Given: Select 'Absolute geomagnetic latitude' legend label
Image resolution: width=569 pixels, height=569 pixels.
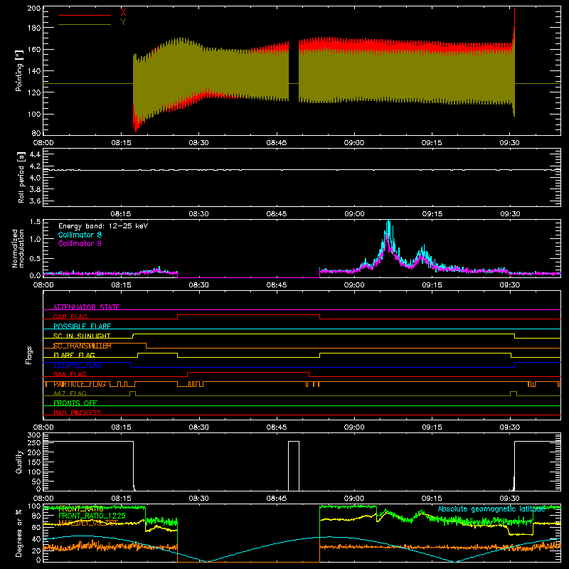Looking at the screenshot, I should click(491, 509).
